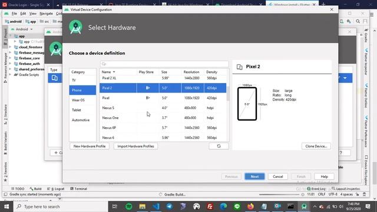
Task: Open Firefox from taskbar
Action: pyautogui.click(x=250, y=207)
